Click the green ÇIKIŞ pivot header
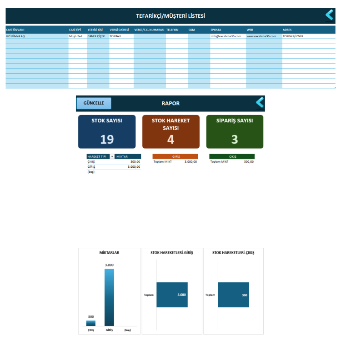The height and width of the screenshot is (341, 341). click(232, 156)
